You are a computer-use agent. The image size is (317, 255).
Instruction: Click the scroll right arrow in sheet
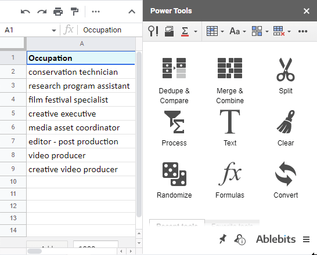coord(131,252)
